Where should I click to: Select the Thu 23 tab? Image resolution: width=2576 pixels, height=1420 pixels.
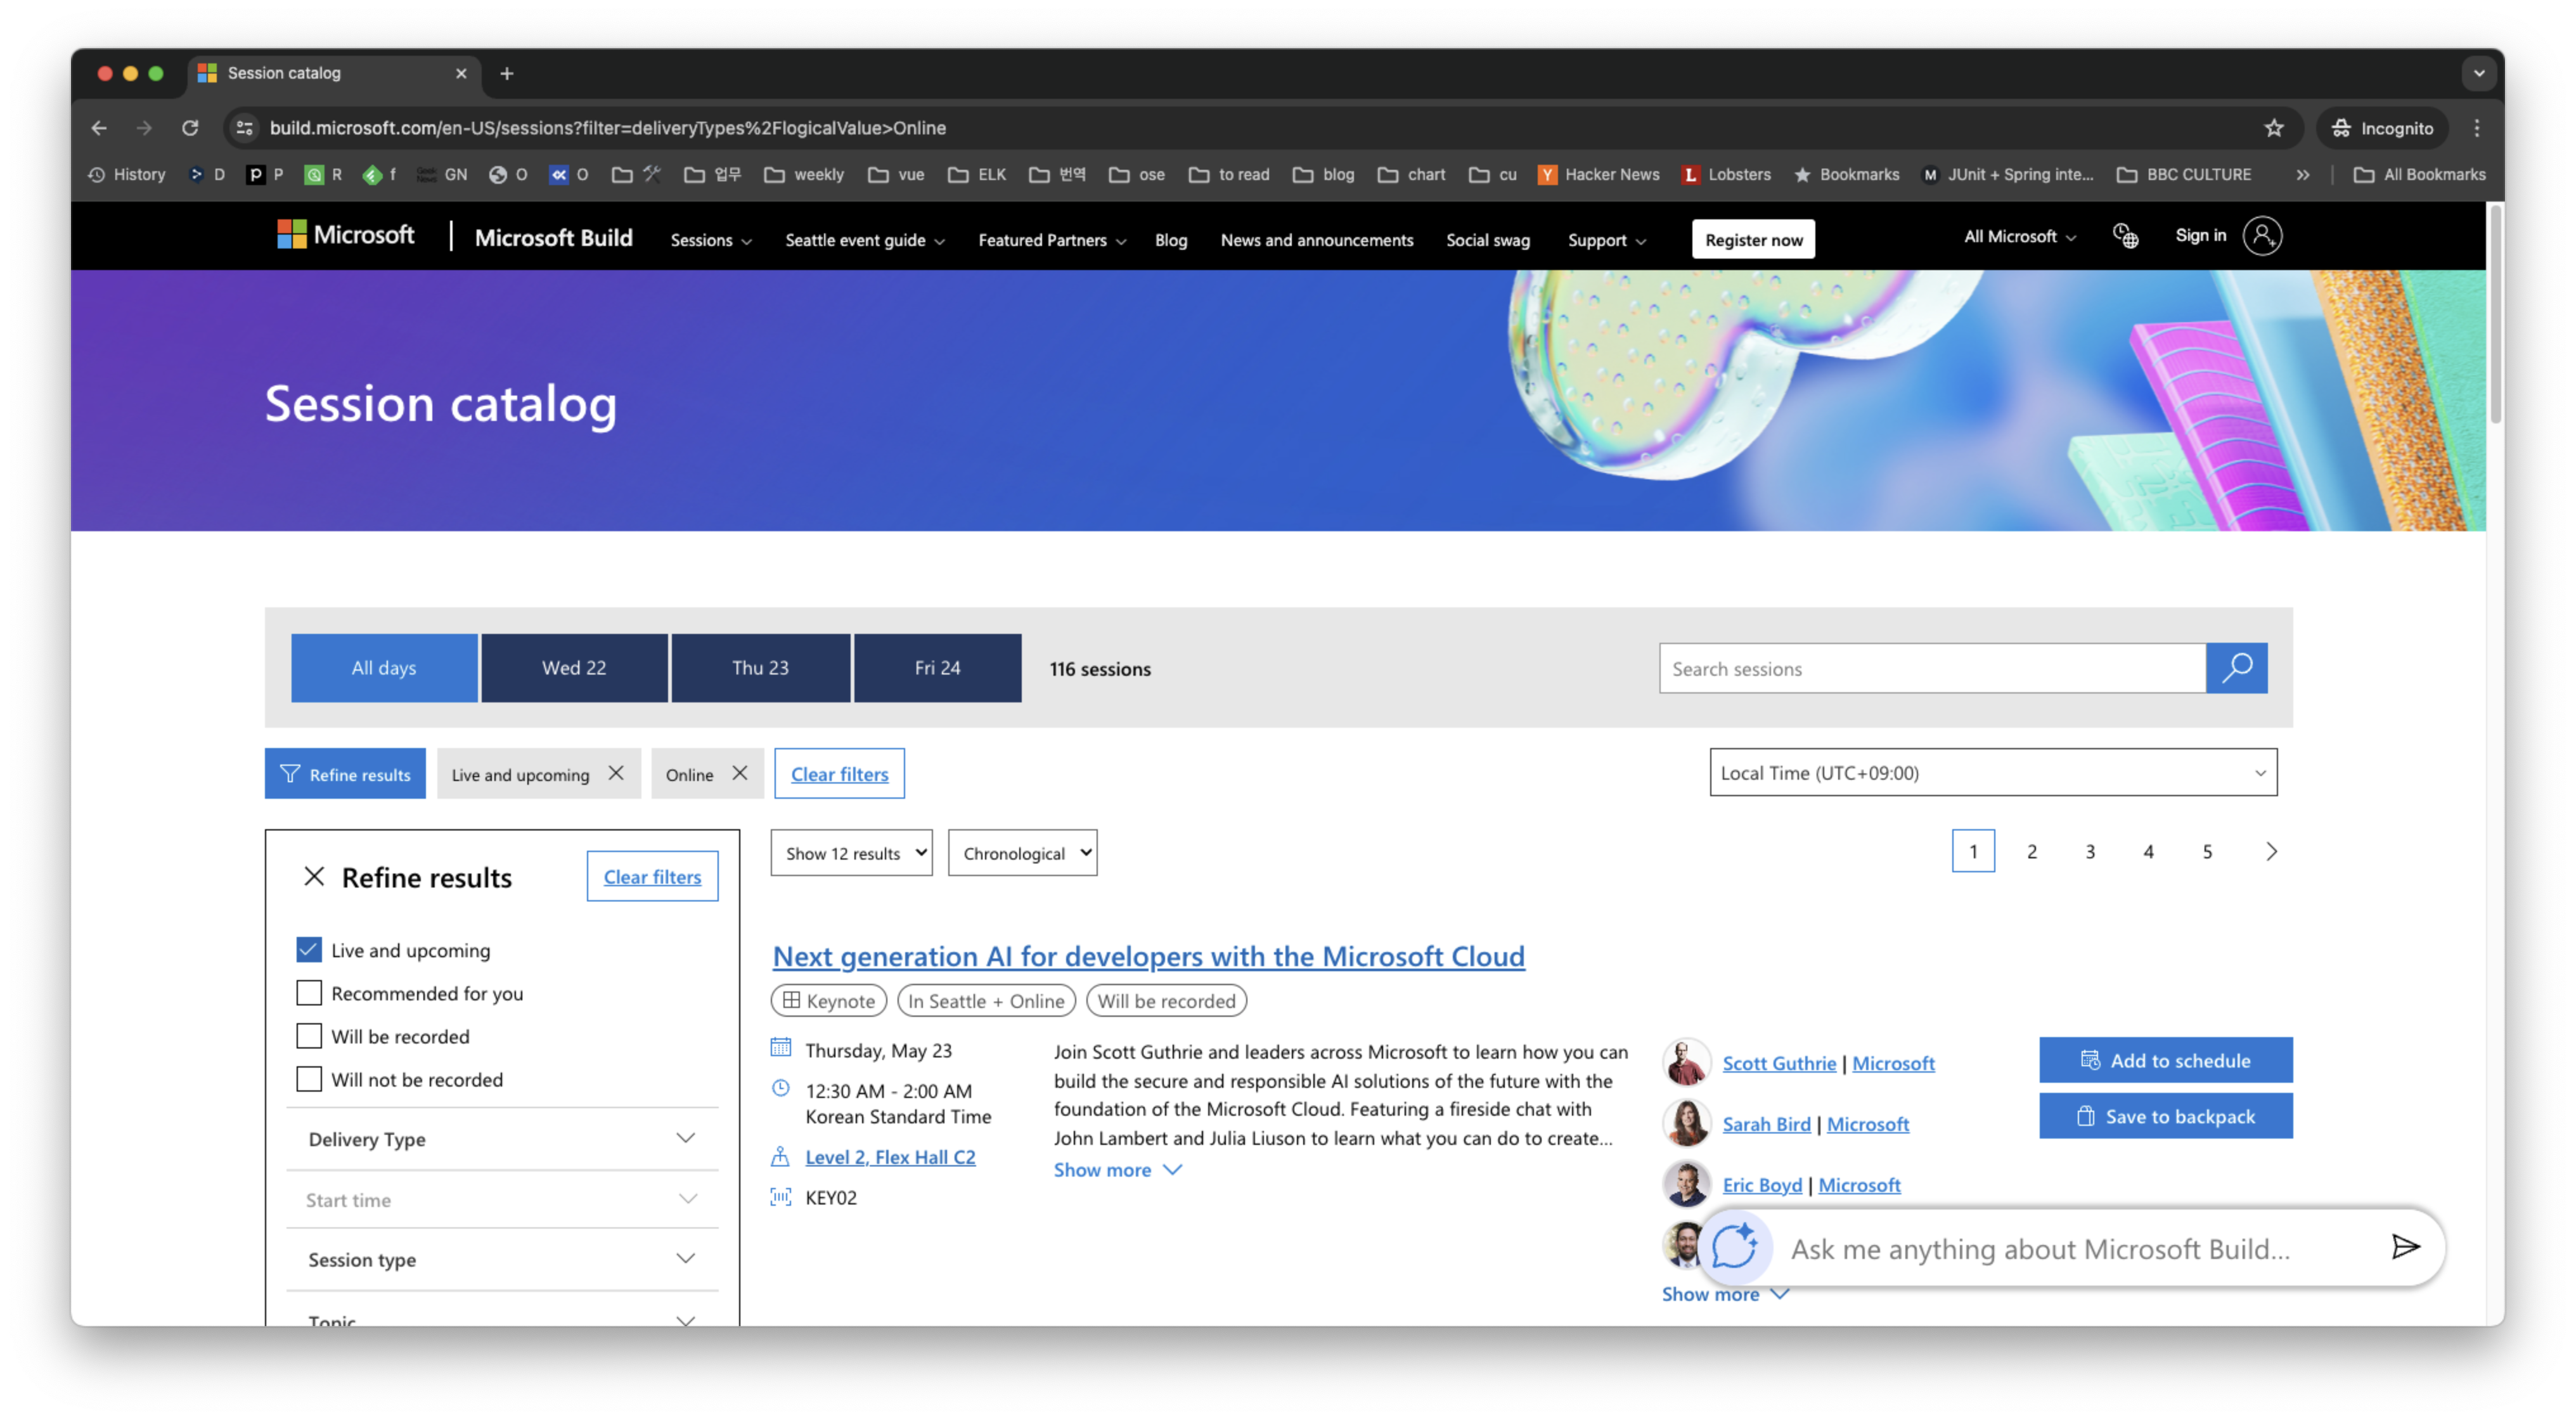(760, 667)
